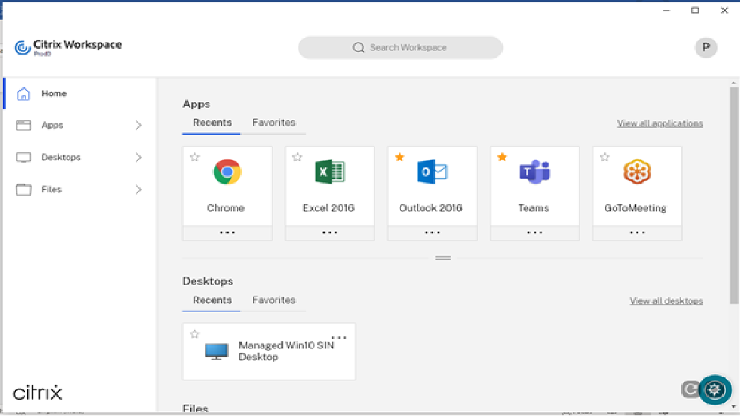Favorite Chrome using its star

click(195, 157)
